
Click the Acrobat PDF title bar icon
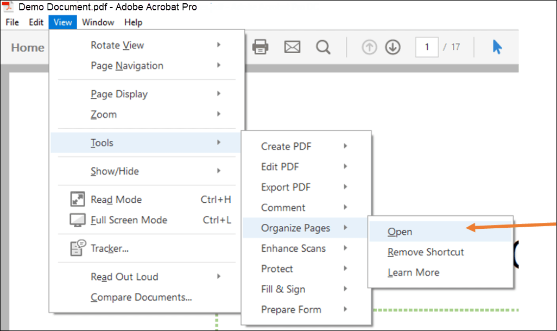click(x=8, y=7)
